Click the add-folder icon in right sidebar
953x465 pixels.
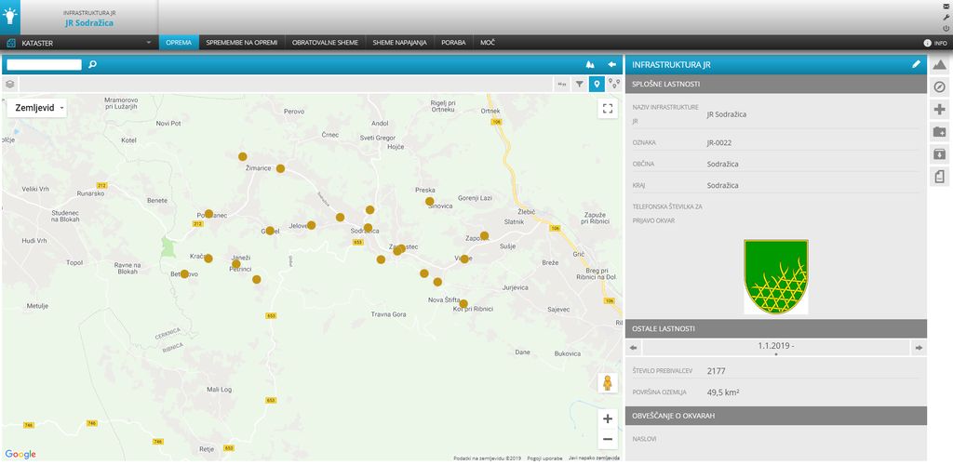(x=940, y=132)
